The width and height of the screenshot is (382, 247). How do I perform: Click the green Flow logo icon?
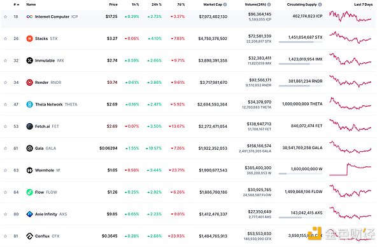(29, 192)
